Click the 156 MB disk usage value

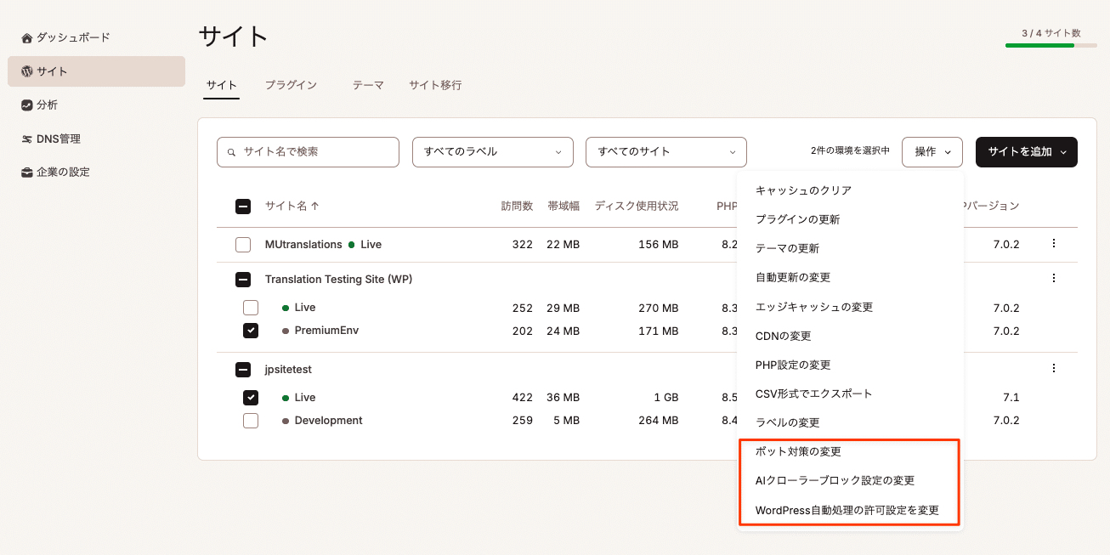(659, 244)
